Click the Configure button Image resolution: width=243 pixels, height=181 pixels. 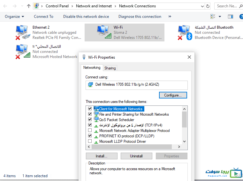tap(173, 95)
